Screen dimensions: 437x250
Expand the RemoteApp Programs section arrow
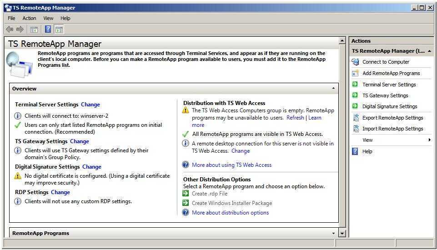[333, 233]
